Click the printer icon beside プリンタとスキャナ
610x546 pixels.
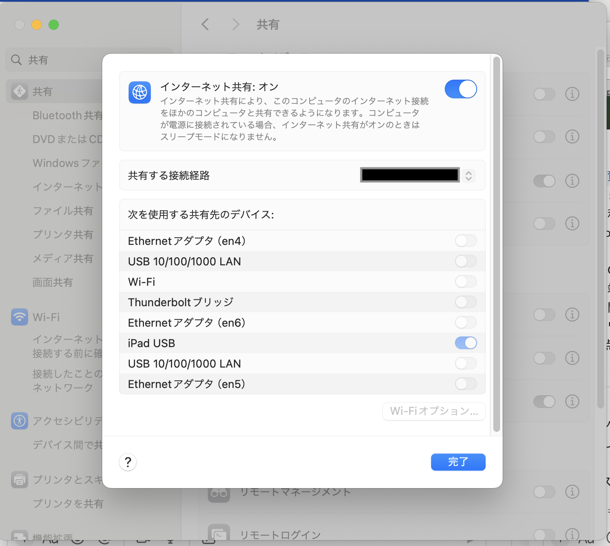tap(19, 480)
